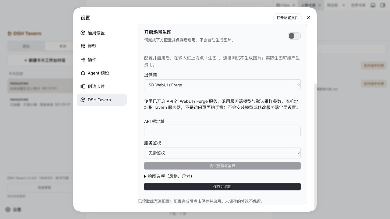The height and width of the screenshot is (219, 390).
Task: Select the 插件 settings menu item
Action: click(x=102, y=60)
